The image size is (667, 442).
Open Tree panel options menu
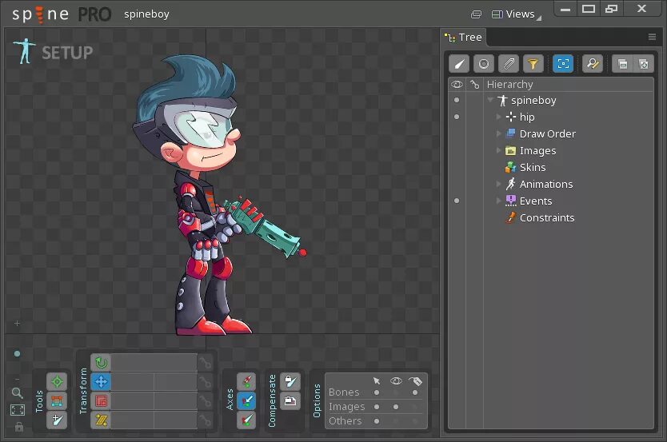tap(652, 37)
